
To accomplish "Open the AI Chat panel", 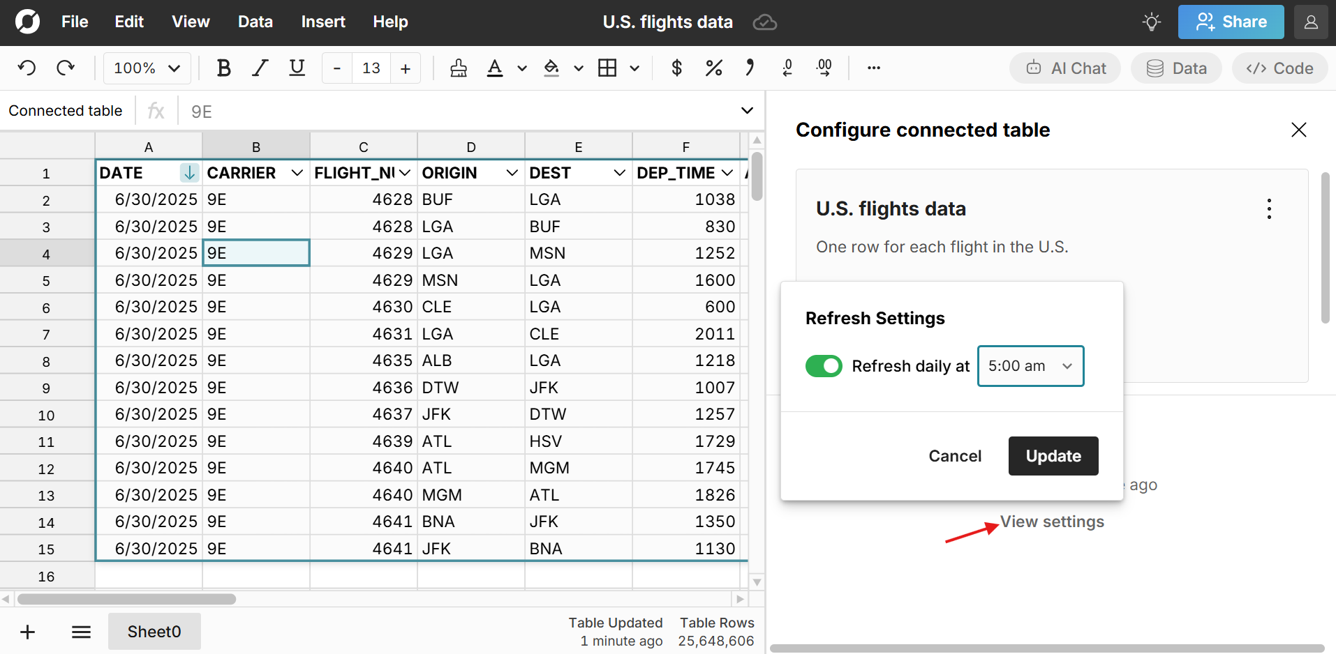I will [1065, 68].
